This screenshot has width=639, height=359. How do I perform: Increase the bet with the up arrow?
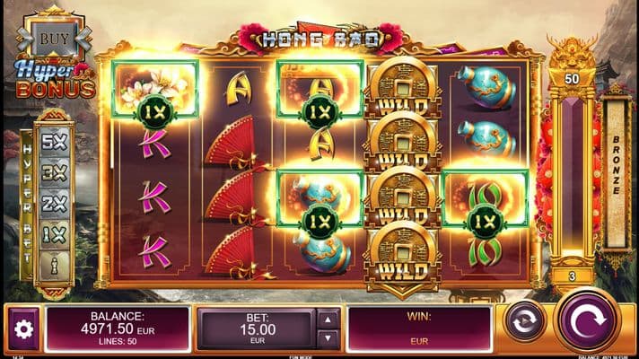(x=328, y=320)
